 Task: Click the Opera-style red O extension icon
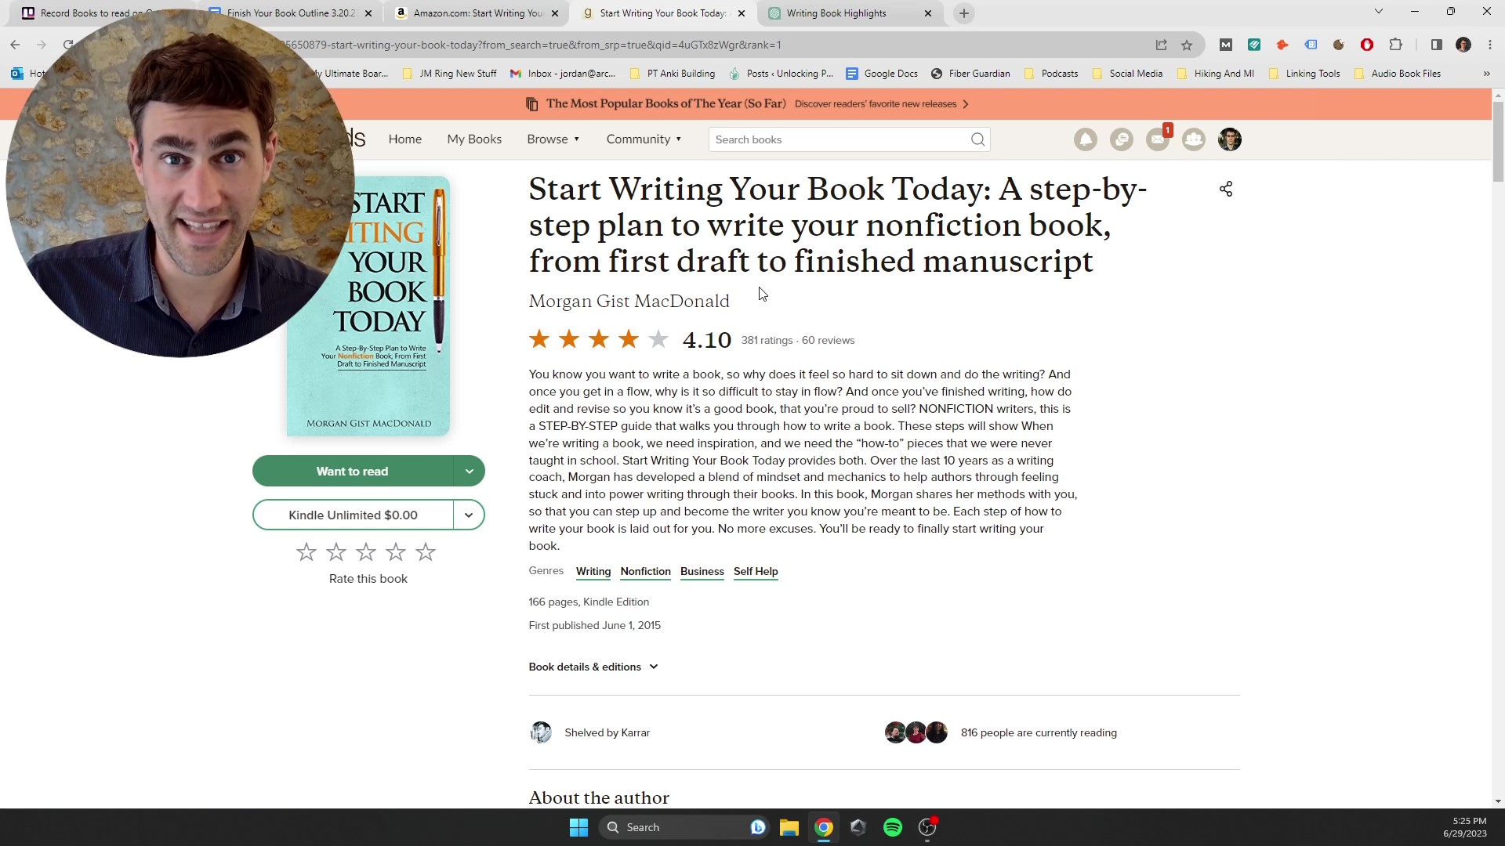1367,45
